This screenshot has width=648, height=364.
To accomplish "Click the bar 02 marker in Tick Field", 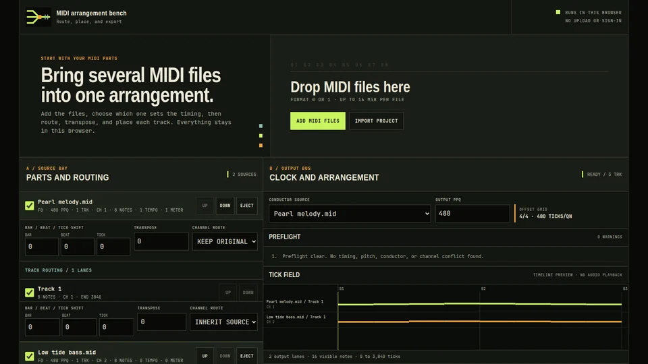I will coord(483,289).
